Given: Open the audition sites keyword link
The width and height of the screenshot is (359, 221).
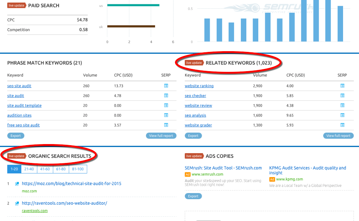Looking at the screenshot, I should click(x=19, y=115).
